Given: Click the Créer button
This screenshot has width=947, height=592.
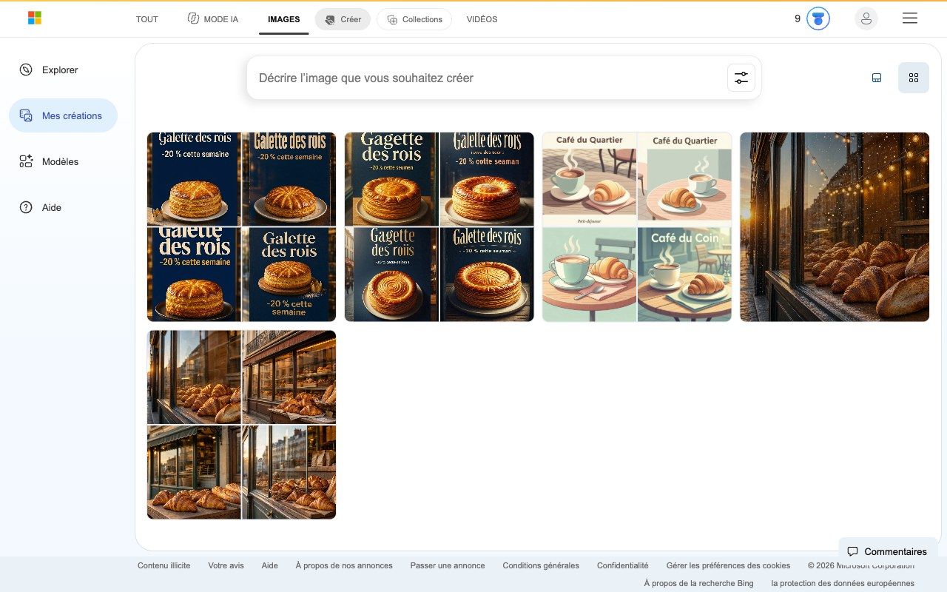Looking at the screenshot, I should point(343,19).
